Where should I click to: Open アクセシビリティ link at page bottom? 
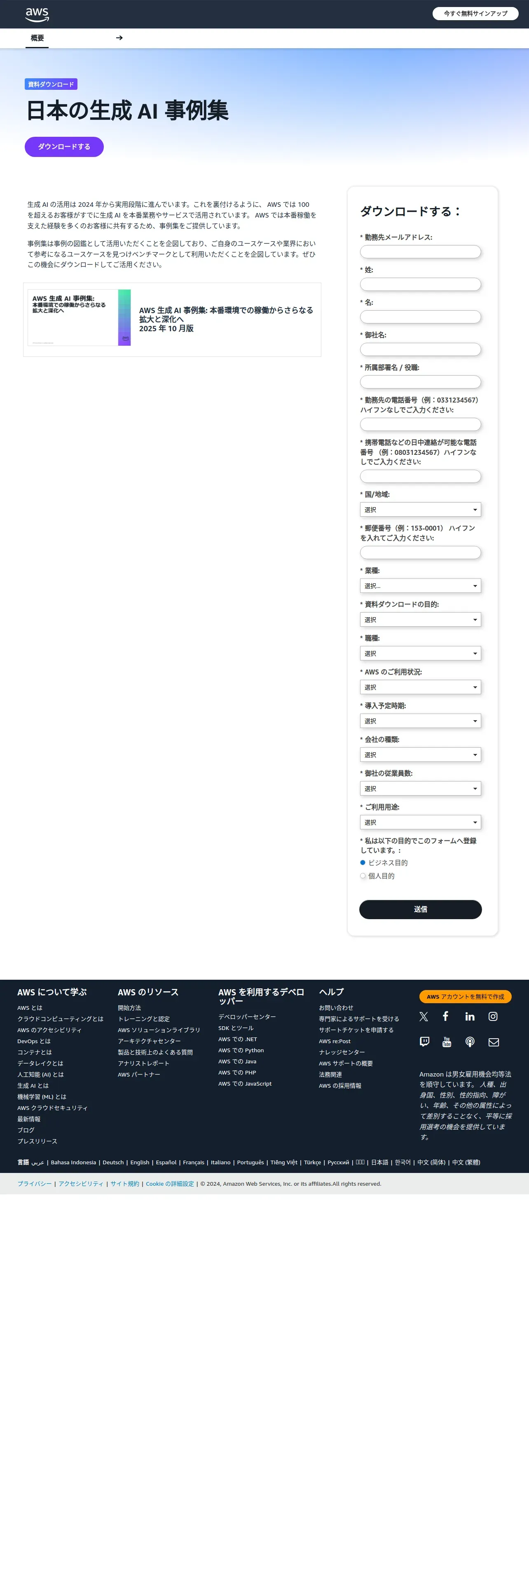[x=81, y=1184]
